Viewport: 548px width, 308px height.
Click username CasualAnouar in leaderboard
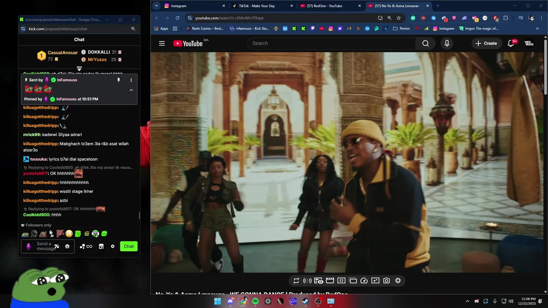(63, 53)
